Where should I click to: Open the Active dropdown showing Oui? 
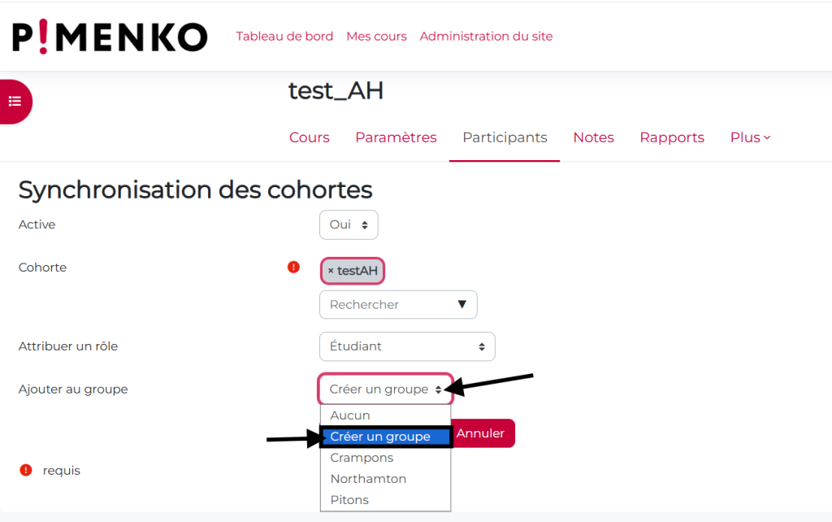[349, 224]
